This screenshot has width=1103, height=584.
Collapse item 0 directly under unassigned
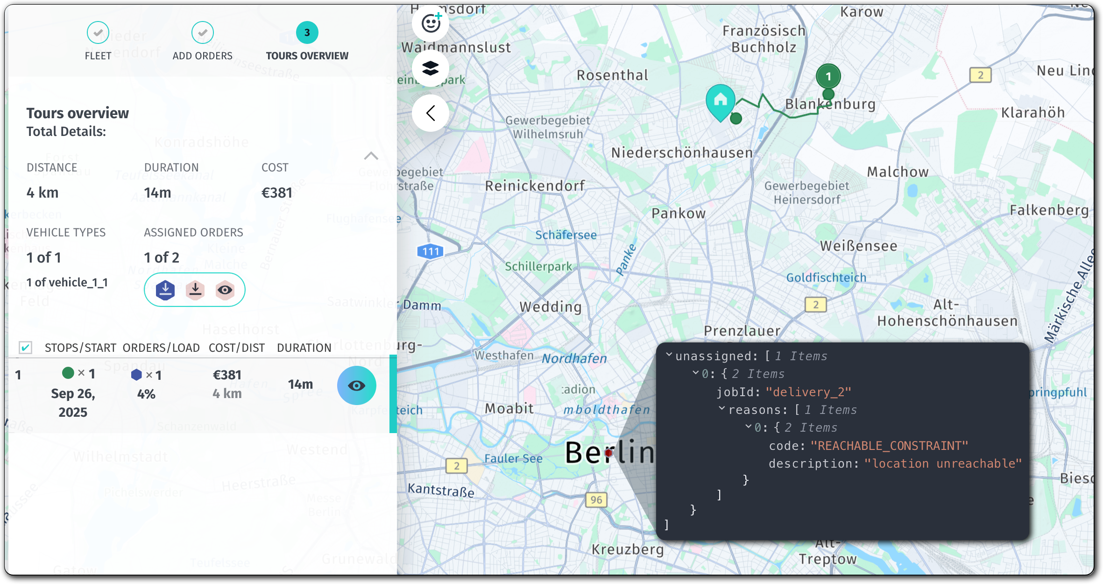tap(696, 373)
